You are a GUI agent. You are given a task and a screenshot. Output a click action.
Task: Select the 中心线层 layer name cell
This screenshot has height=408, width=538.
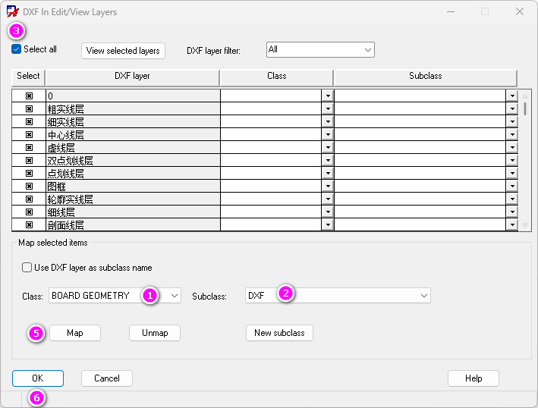[133, 135]
